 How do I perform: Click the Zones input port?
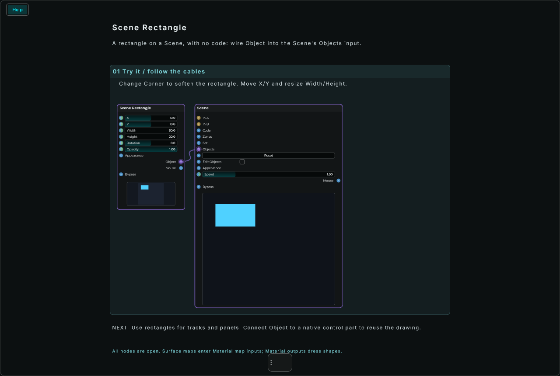coord(199,137)
